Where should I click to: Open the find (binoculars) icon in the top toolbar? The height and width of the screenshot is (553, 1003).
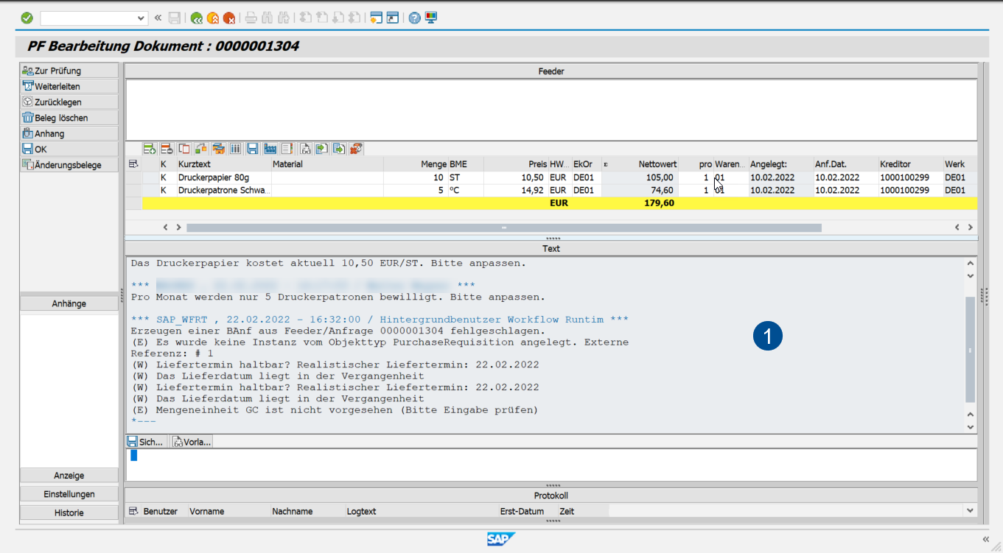[266, 18]
